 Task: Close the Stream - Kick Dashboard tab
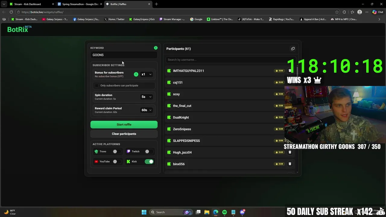tap(53, 4)
